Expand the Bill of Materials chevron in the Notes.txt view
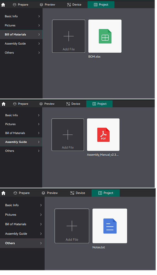 pos(41,224)
